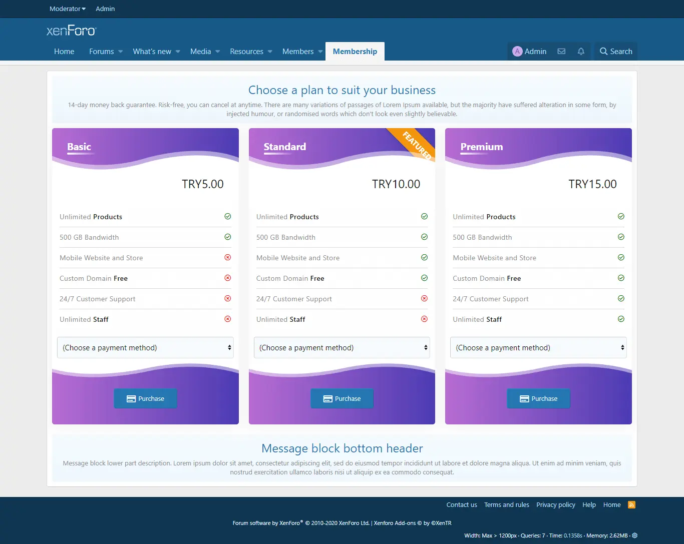684x544 pixels.
Task: Click the XenForo logo
Action: [71, 31]
